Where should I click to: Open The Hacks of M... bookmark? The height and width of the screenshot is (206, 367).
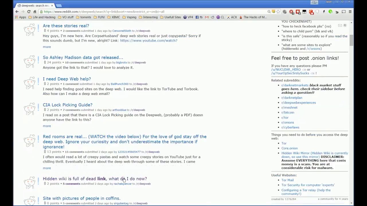pos(253,17)
